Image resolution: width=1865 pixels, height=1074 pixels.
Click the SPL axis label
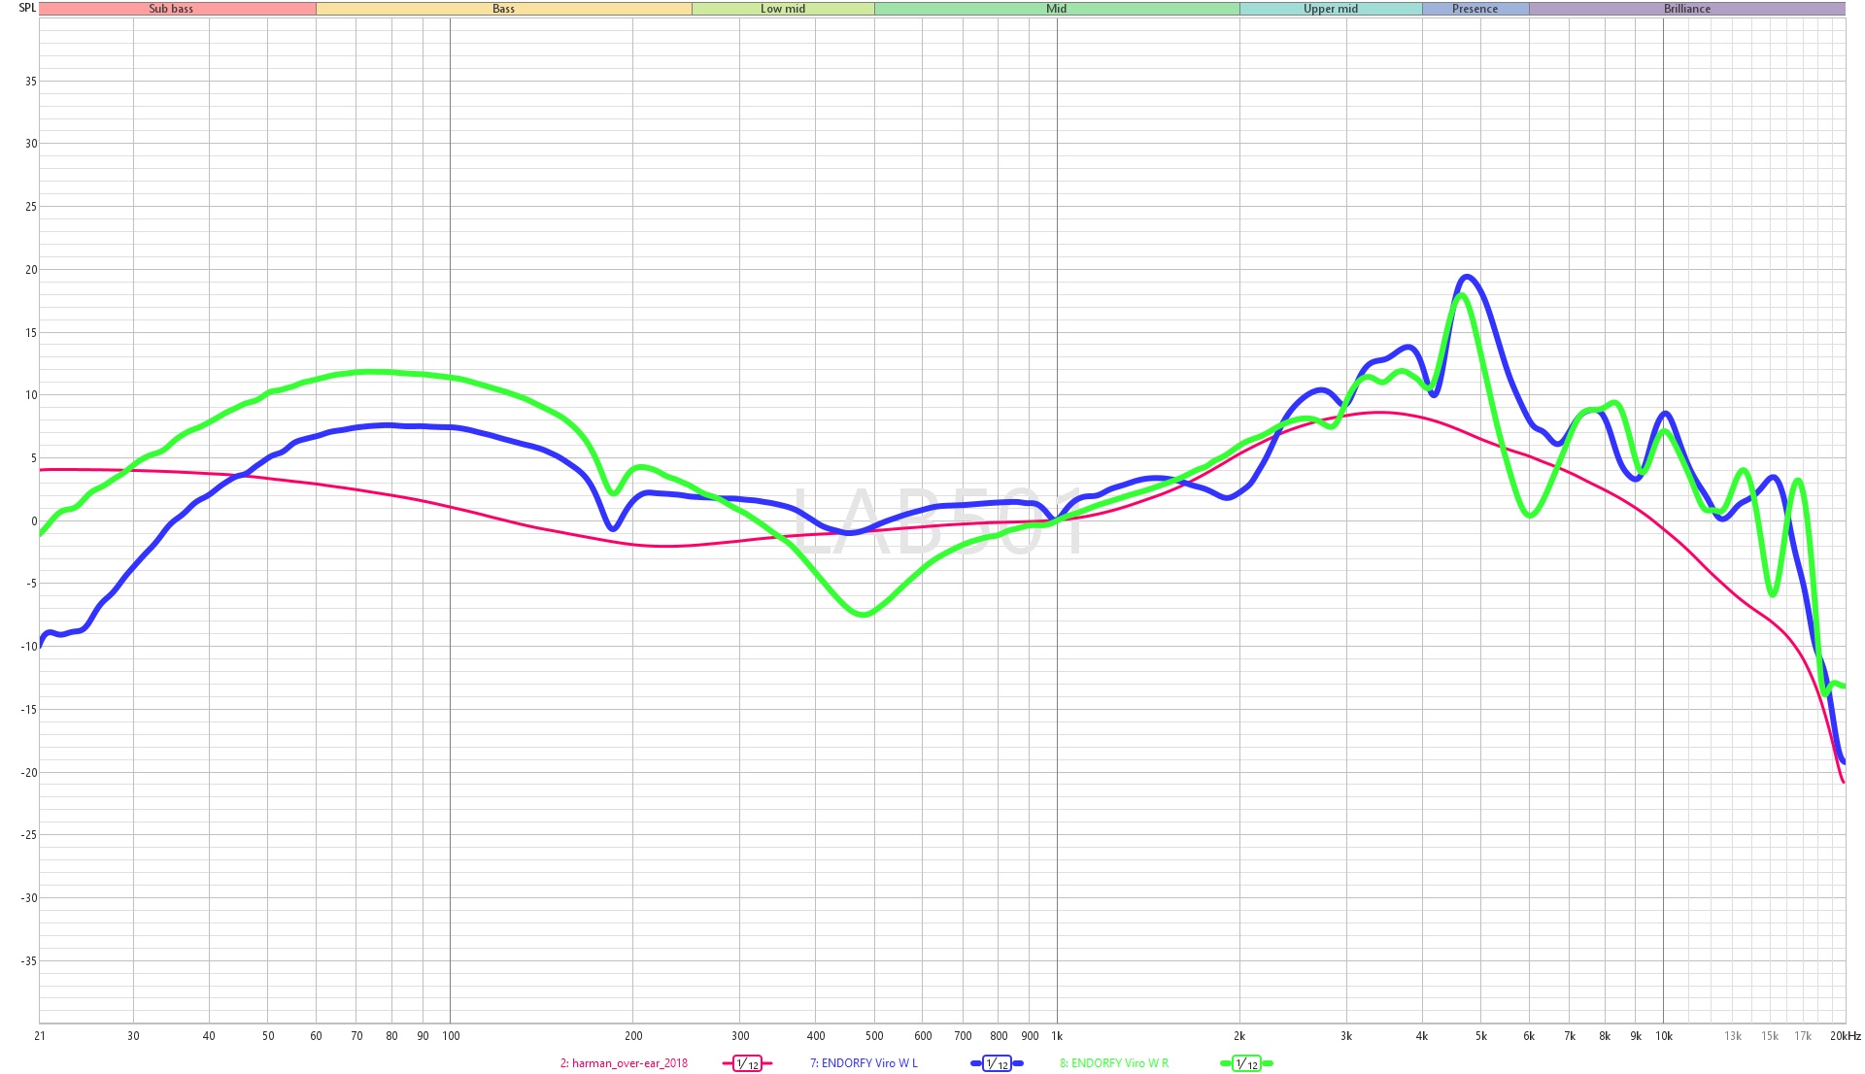coord(27,8)
